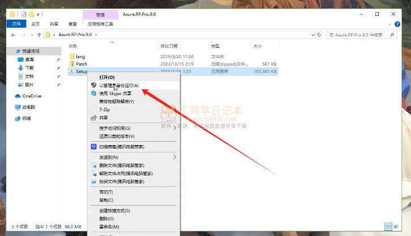Sort by 大小 column header
411x236 pixels.
click(x=258, y=46)
